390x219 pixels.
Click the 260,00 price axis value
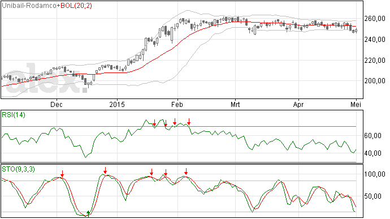[375, 19]
